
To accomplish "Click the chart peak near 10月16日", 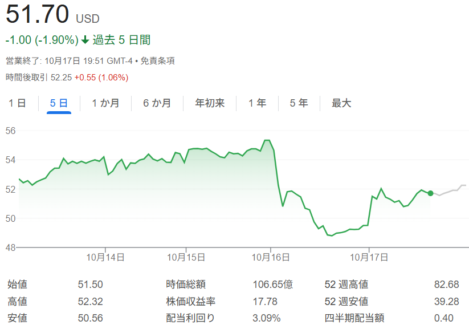I will [267, 140].
